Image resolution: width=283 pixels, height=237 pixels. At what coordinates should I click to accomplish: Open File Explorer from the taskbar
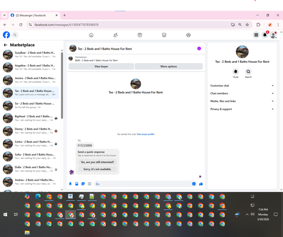click(27, 232)
